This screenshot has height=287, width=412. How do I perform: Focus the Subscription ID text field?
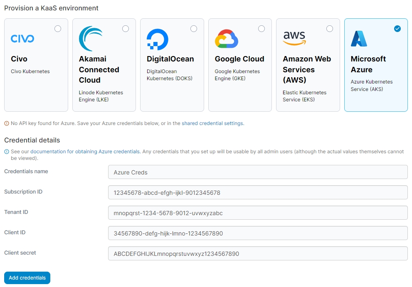pyautogui.click(x=257, y=192)
